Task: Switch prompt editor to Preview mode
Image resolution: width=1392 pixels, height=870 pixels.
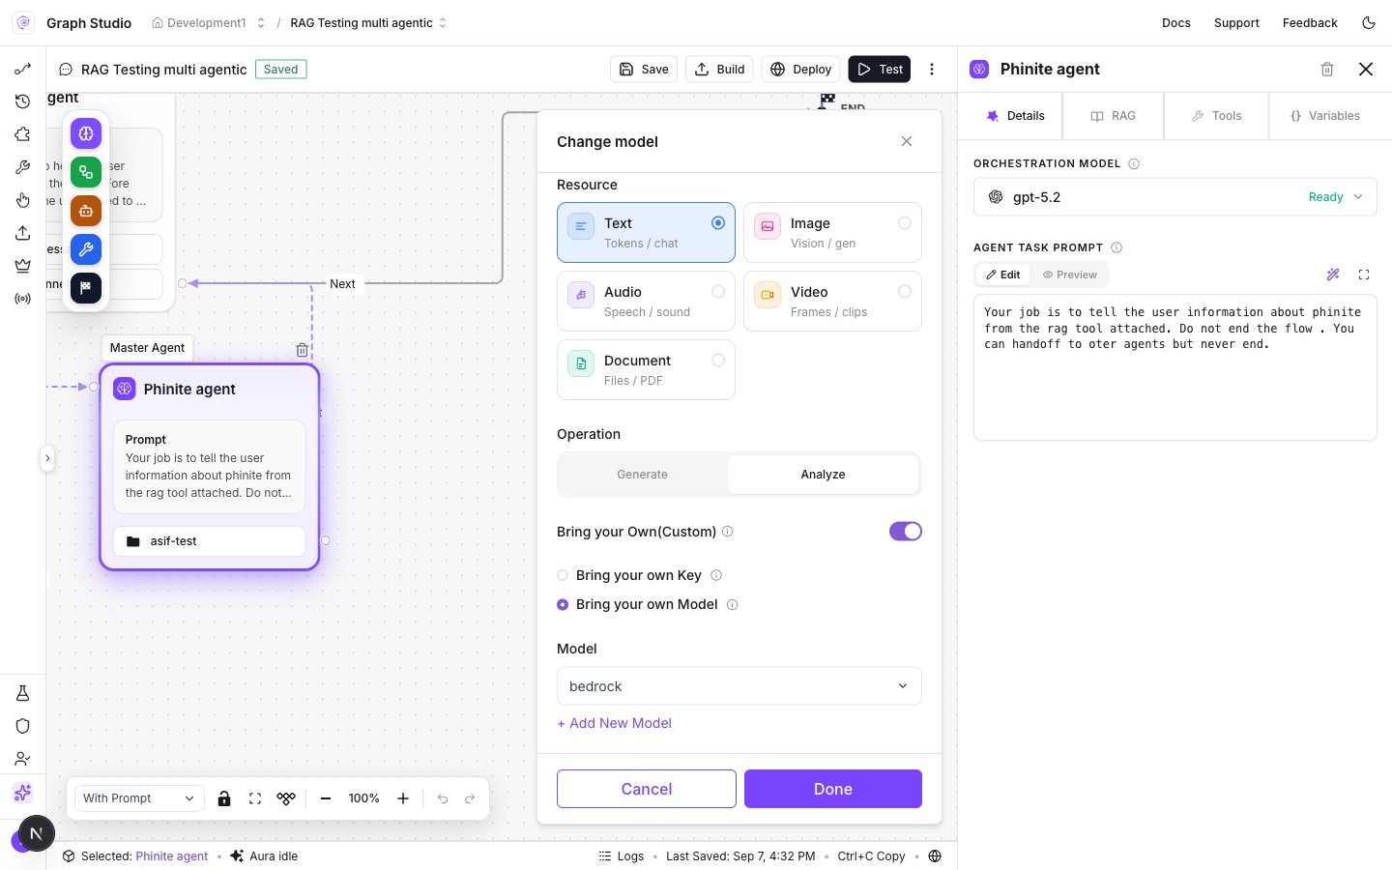Action: click(1070, 275)
